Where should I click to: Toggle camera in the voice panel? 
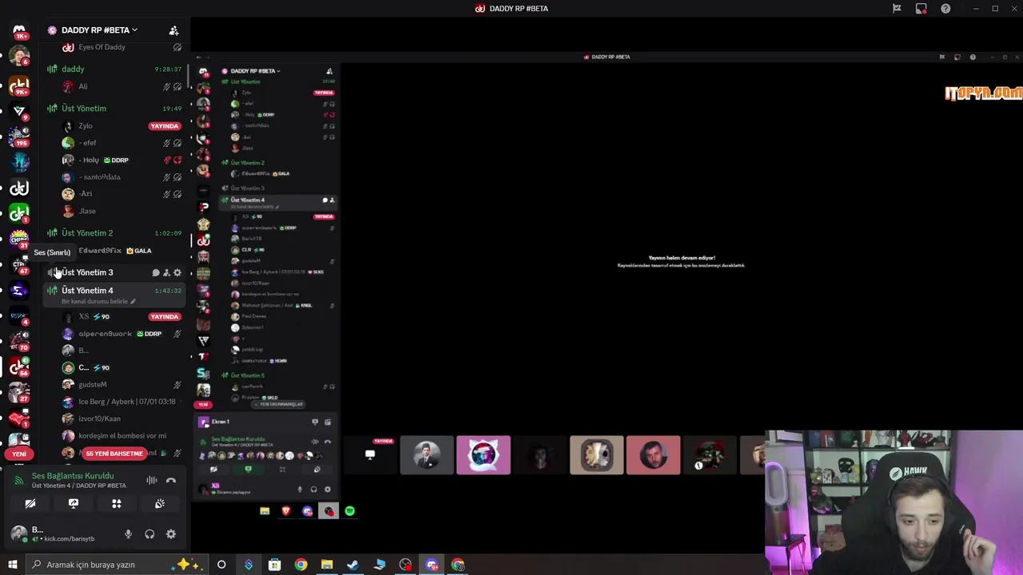coord(30,504)
